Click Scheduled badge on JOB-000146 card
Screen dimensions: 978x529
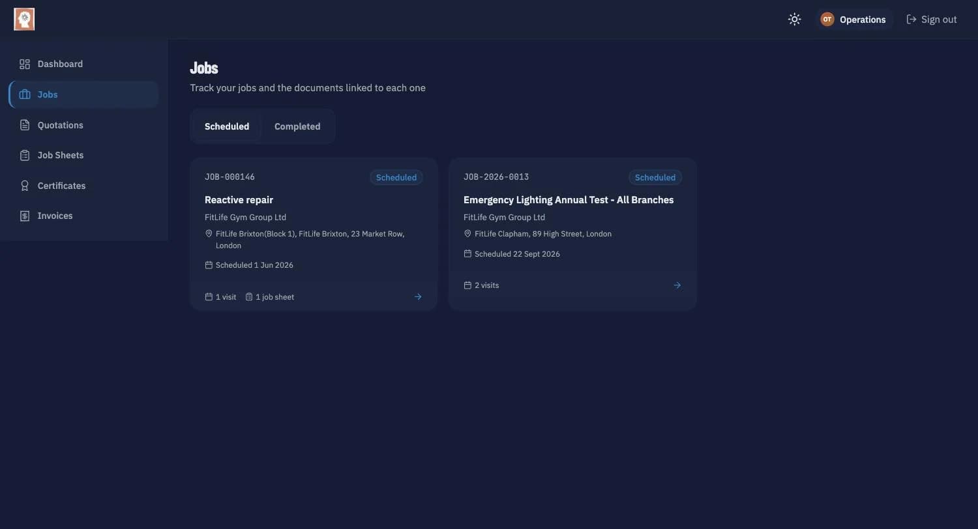coord(396,177)
